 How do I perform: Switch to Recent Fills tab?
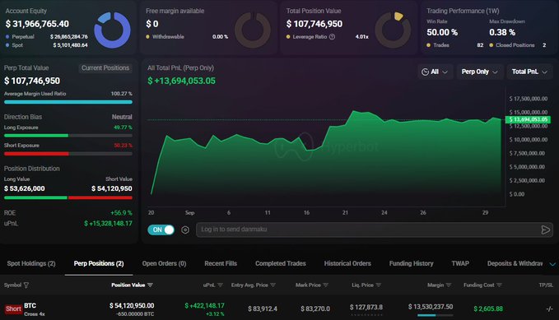pyautogui.click(x=221, y=263)
